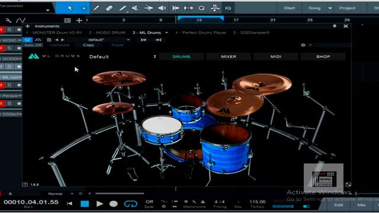
Task: Toggle plugin power bypass button
Action: (x=27, y=40)
